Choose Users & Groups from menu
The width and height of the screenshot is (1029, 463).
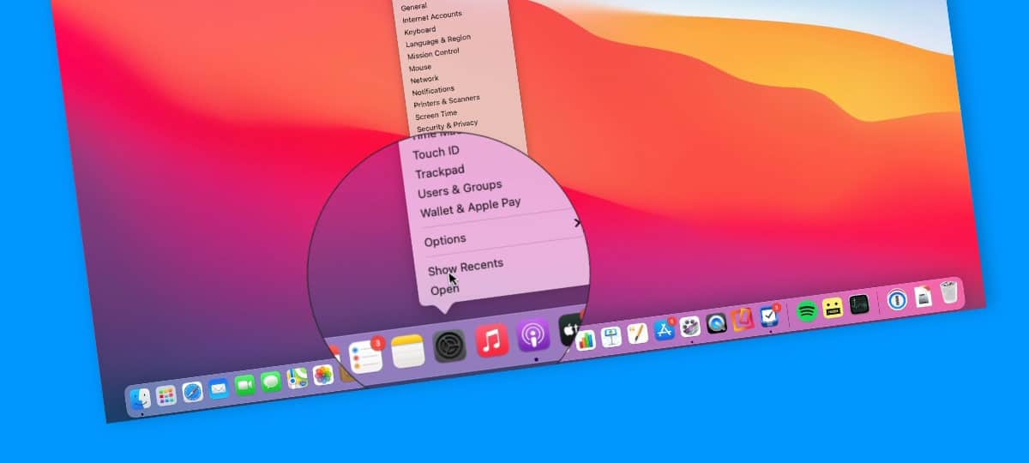tap(460, 189)
